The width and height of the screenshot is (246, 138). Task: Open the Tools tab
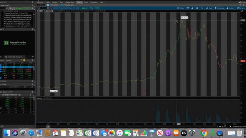click(86, 2)
